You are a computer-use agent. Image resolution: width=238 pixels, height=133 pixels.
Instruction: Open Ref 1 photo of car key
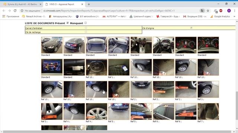pos(119,67)
